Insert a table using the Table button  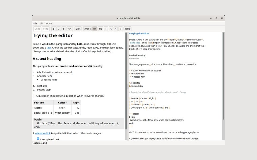click(127, 29)
